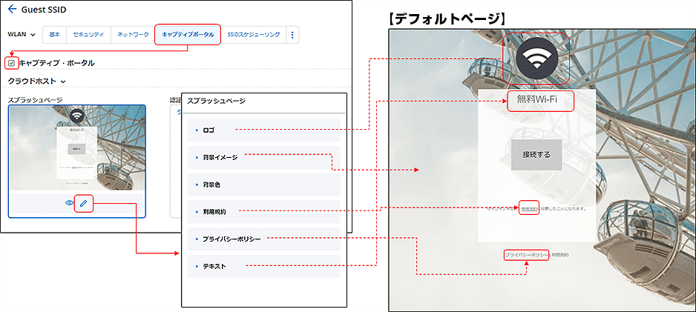The image size is (696, 312).
Task: Toggle the キャプティブ・ポータル checkbox
Action: (x=12, y=63)
